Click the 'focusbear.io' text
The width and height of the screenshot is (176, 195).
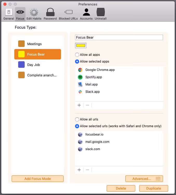[94, 135]
